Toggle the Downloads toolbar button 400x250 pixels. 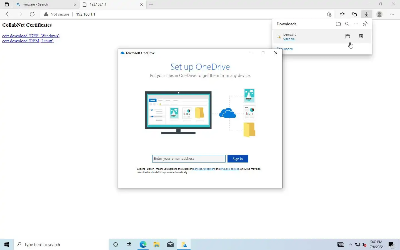367,14
